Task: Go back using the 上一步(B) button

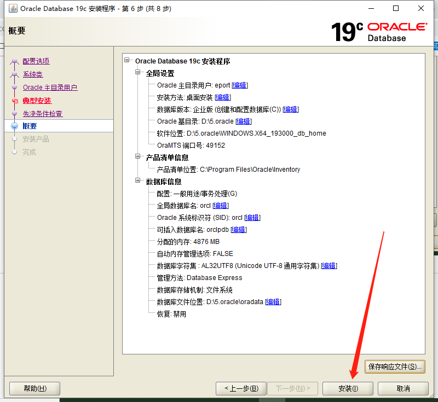Action: [x=241, y=388]
